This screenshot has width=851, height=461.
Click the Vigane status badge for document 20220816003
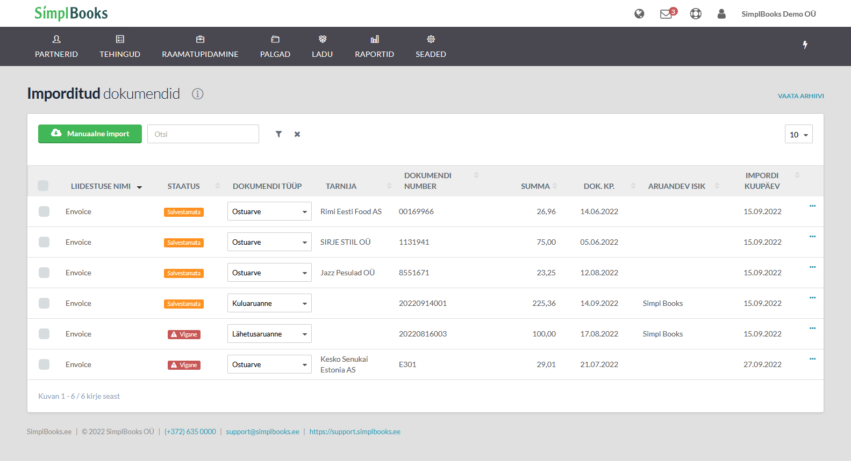point(184,334)
